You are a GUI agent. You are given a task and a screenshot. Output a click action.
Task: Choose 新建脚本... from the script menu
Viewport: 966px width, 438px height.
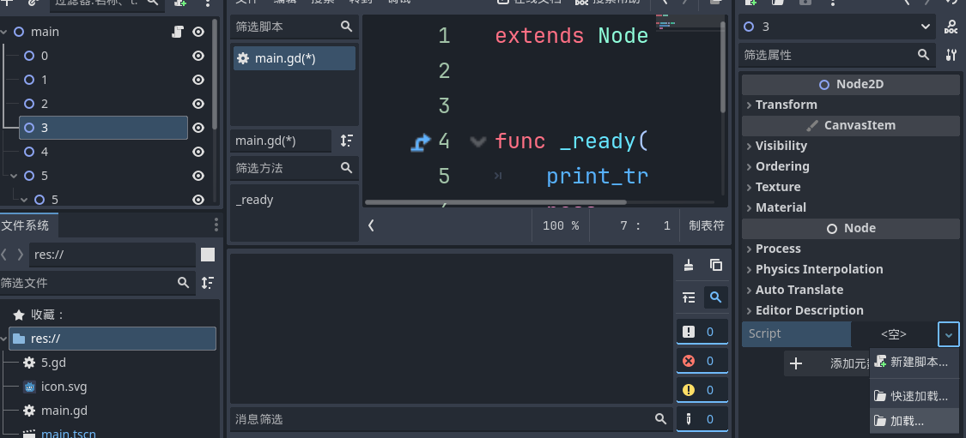pyautogui.click(x=918, y=363)
